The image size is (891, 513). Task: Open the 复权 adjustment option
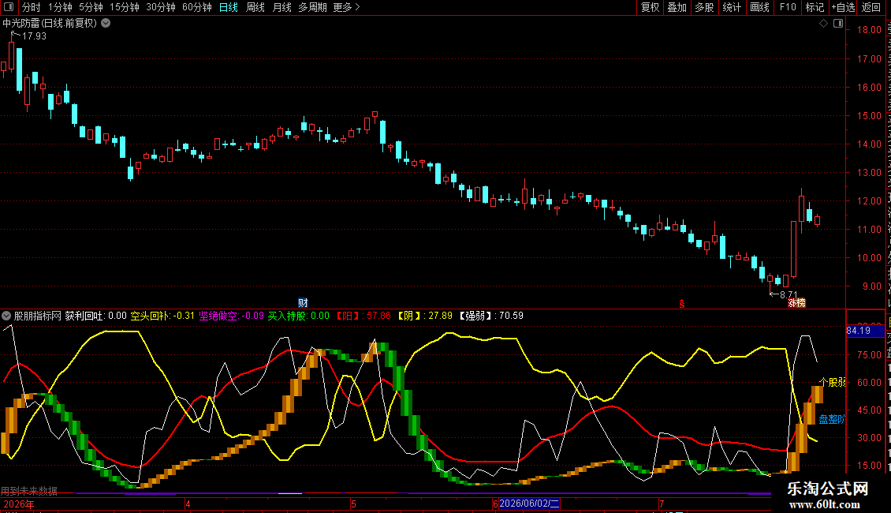coord(650,7)
